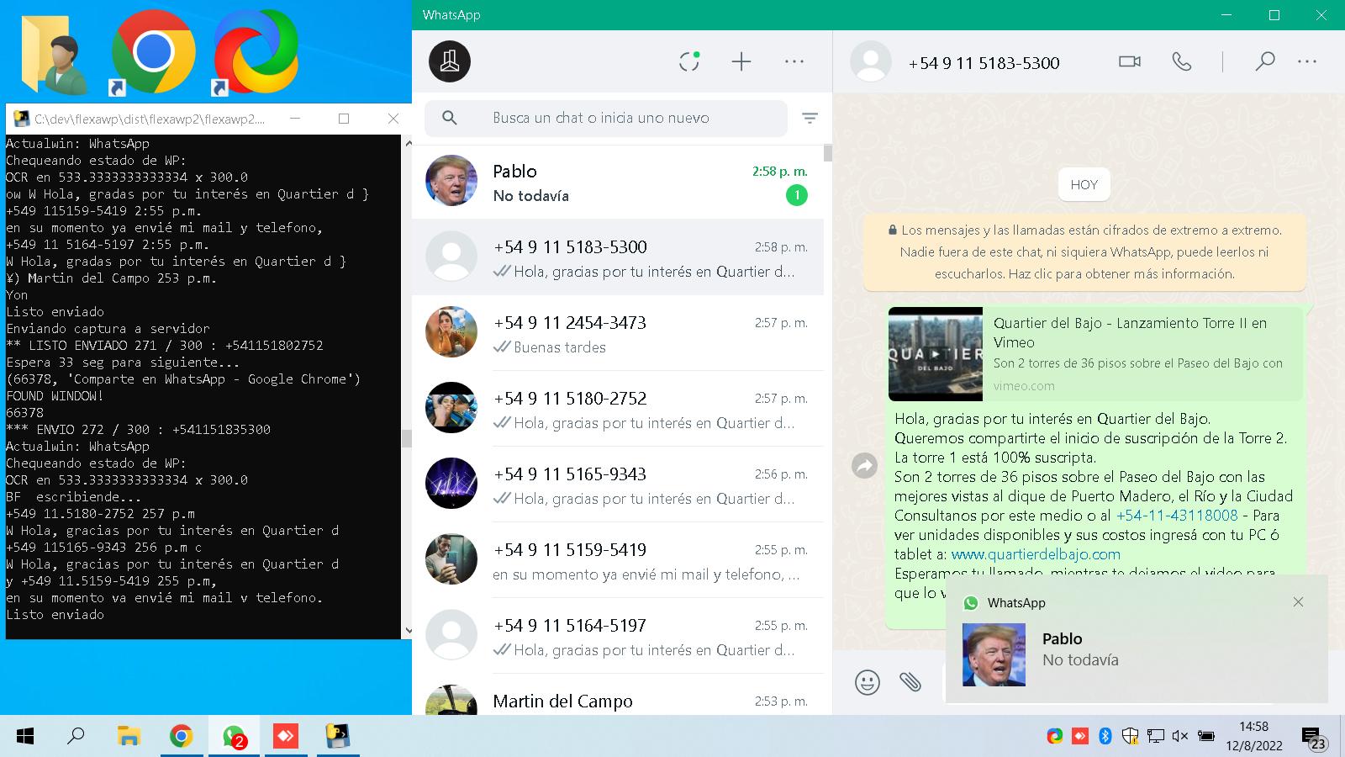Open the notification center icon
The height and width of the screenshot is (757, 1345).
coord(1314,738)
